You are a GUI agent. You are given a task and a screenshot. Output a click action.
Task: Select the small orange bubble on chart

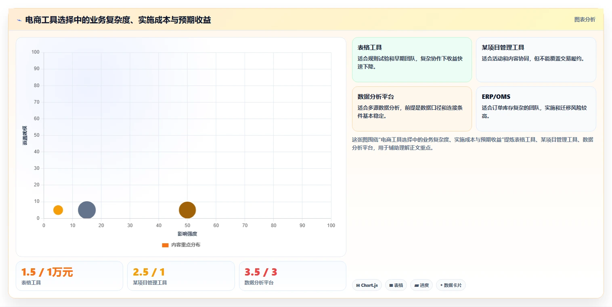pyautogui.click(x=58, y=210)
